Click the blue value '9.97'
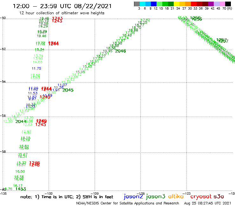235x206 pixels. [32, 99]
